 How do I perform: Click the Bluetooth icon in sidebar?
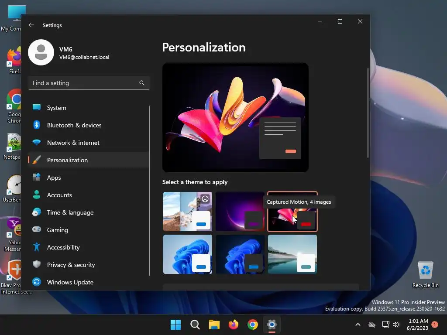(37, 125)
